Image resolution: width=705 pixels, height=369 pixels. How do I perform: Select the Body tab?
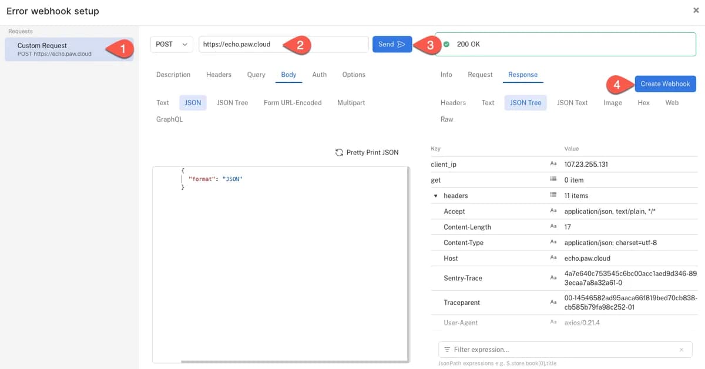click(x=288, y=75)
